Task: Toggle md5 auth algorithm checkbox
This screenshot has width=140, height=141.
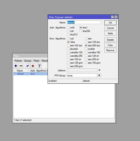Action: point(68,28)
